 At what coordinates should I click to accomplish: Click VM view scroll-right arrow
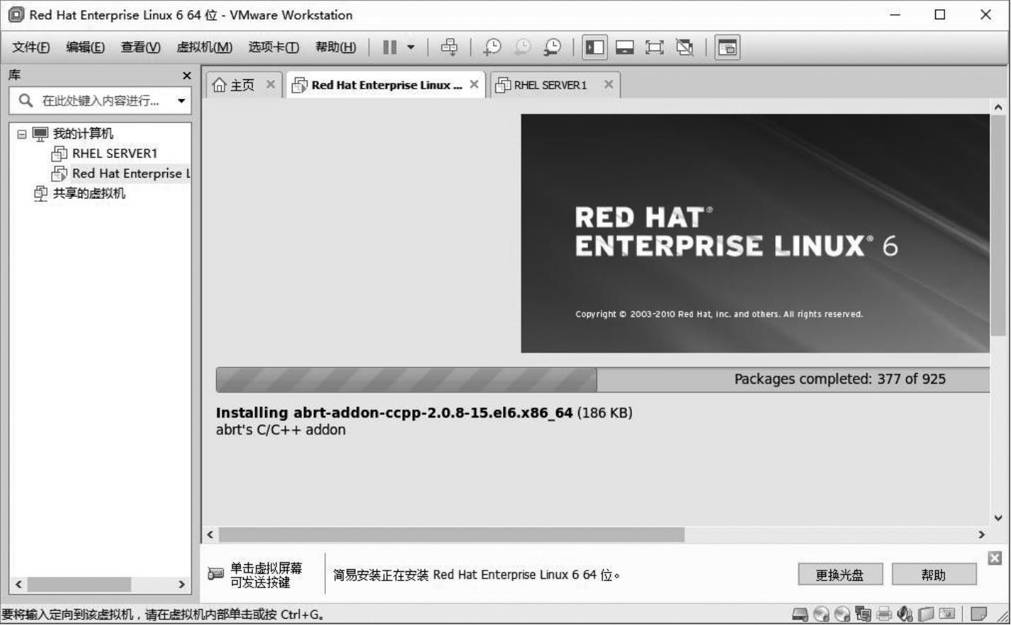coord(981,534)
